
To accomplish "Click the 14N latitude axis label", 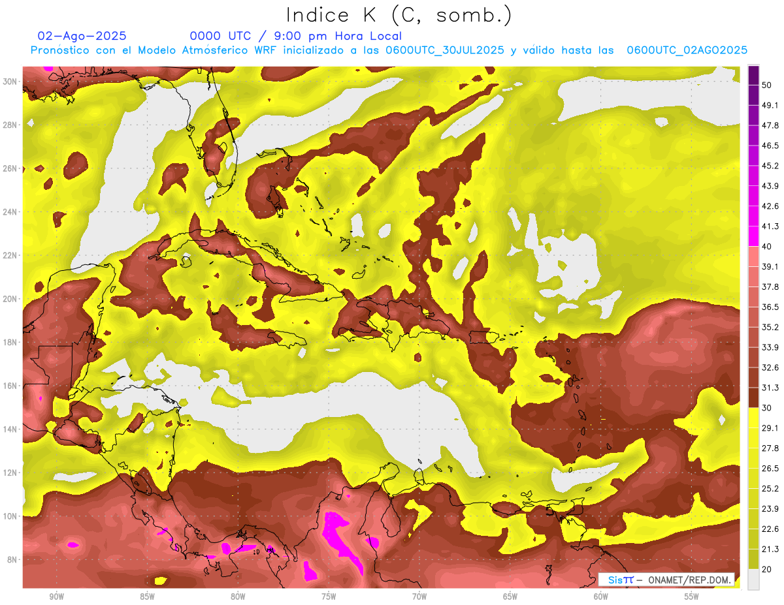I will tap(10, 429).
